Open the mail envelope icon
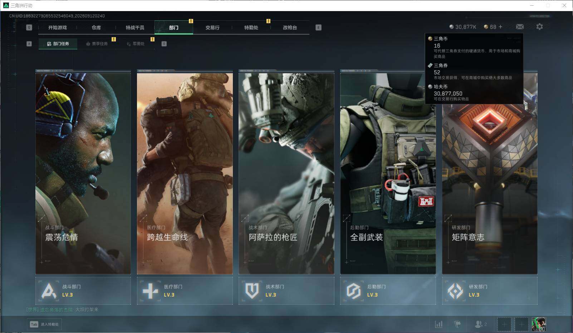 pyautogui.click(x=520, y=27)
